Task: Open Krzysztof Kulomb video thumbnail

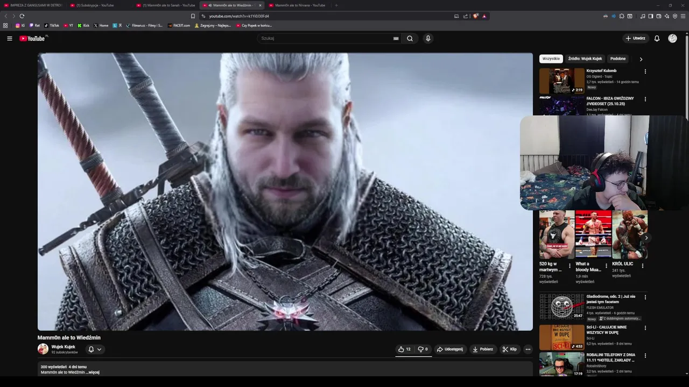Action: (561, 81)
